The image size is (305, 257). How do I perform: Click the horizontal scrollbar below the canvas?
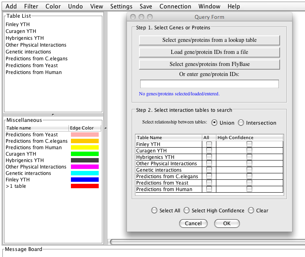pyautogui.click(x=207, y=242)
